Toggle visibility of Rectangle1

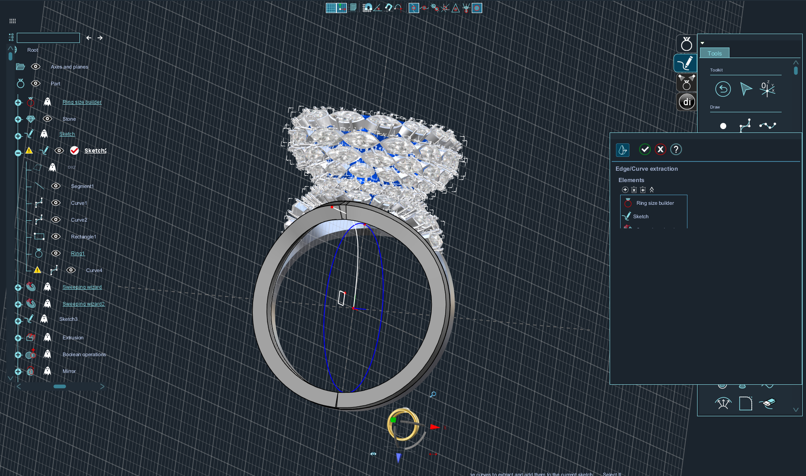[56, 237]
